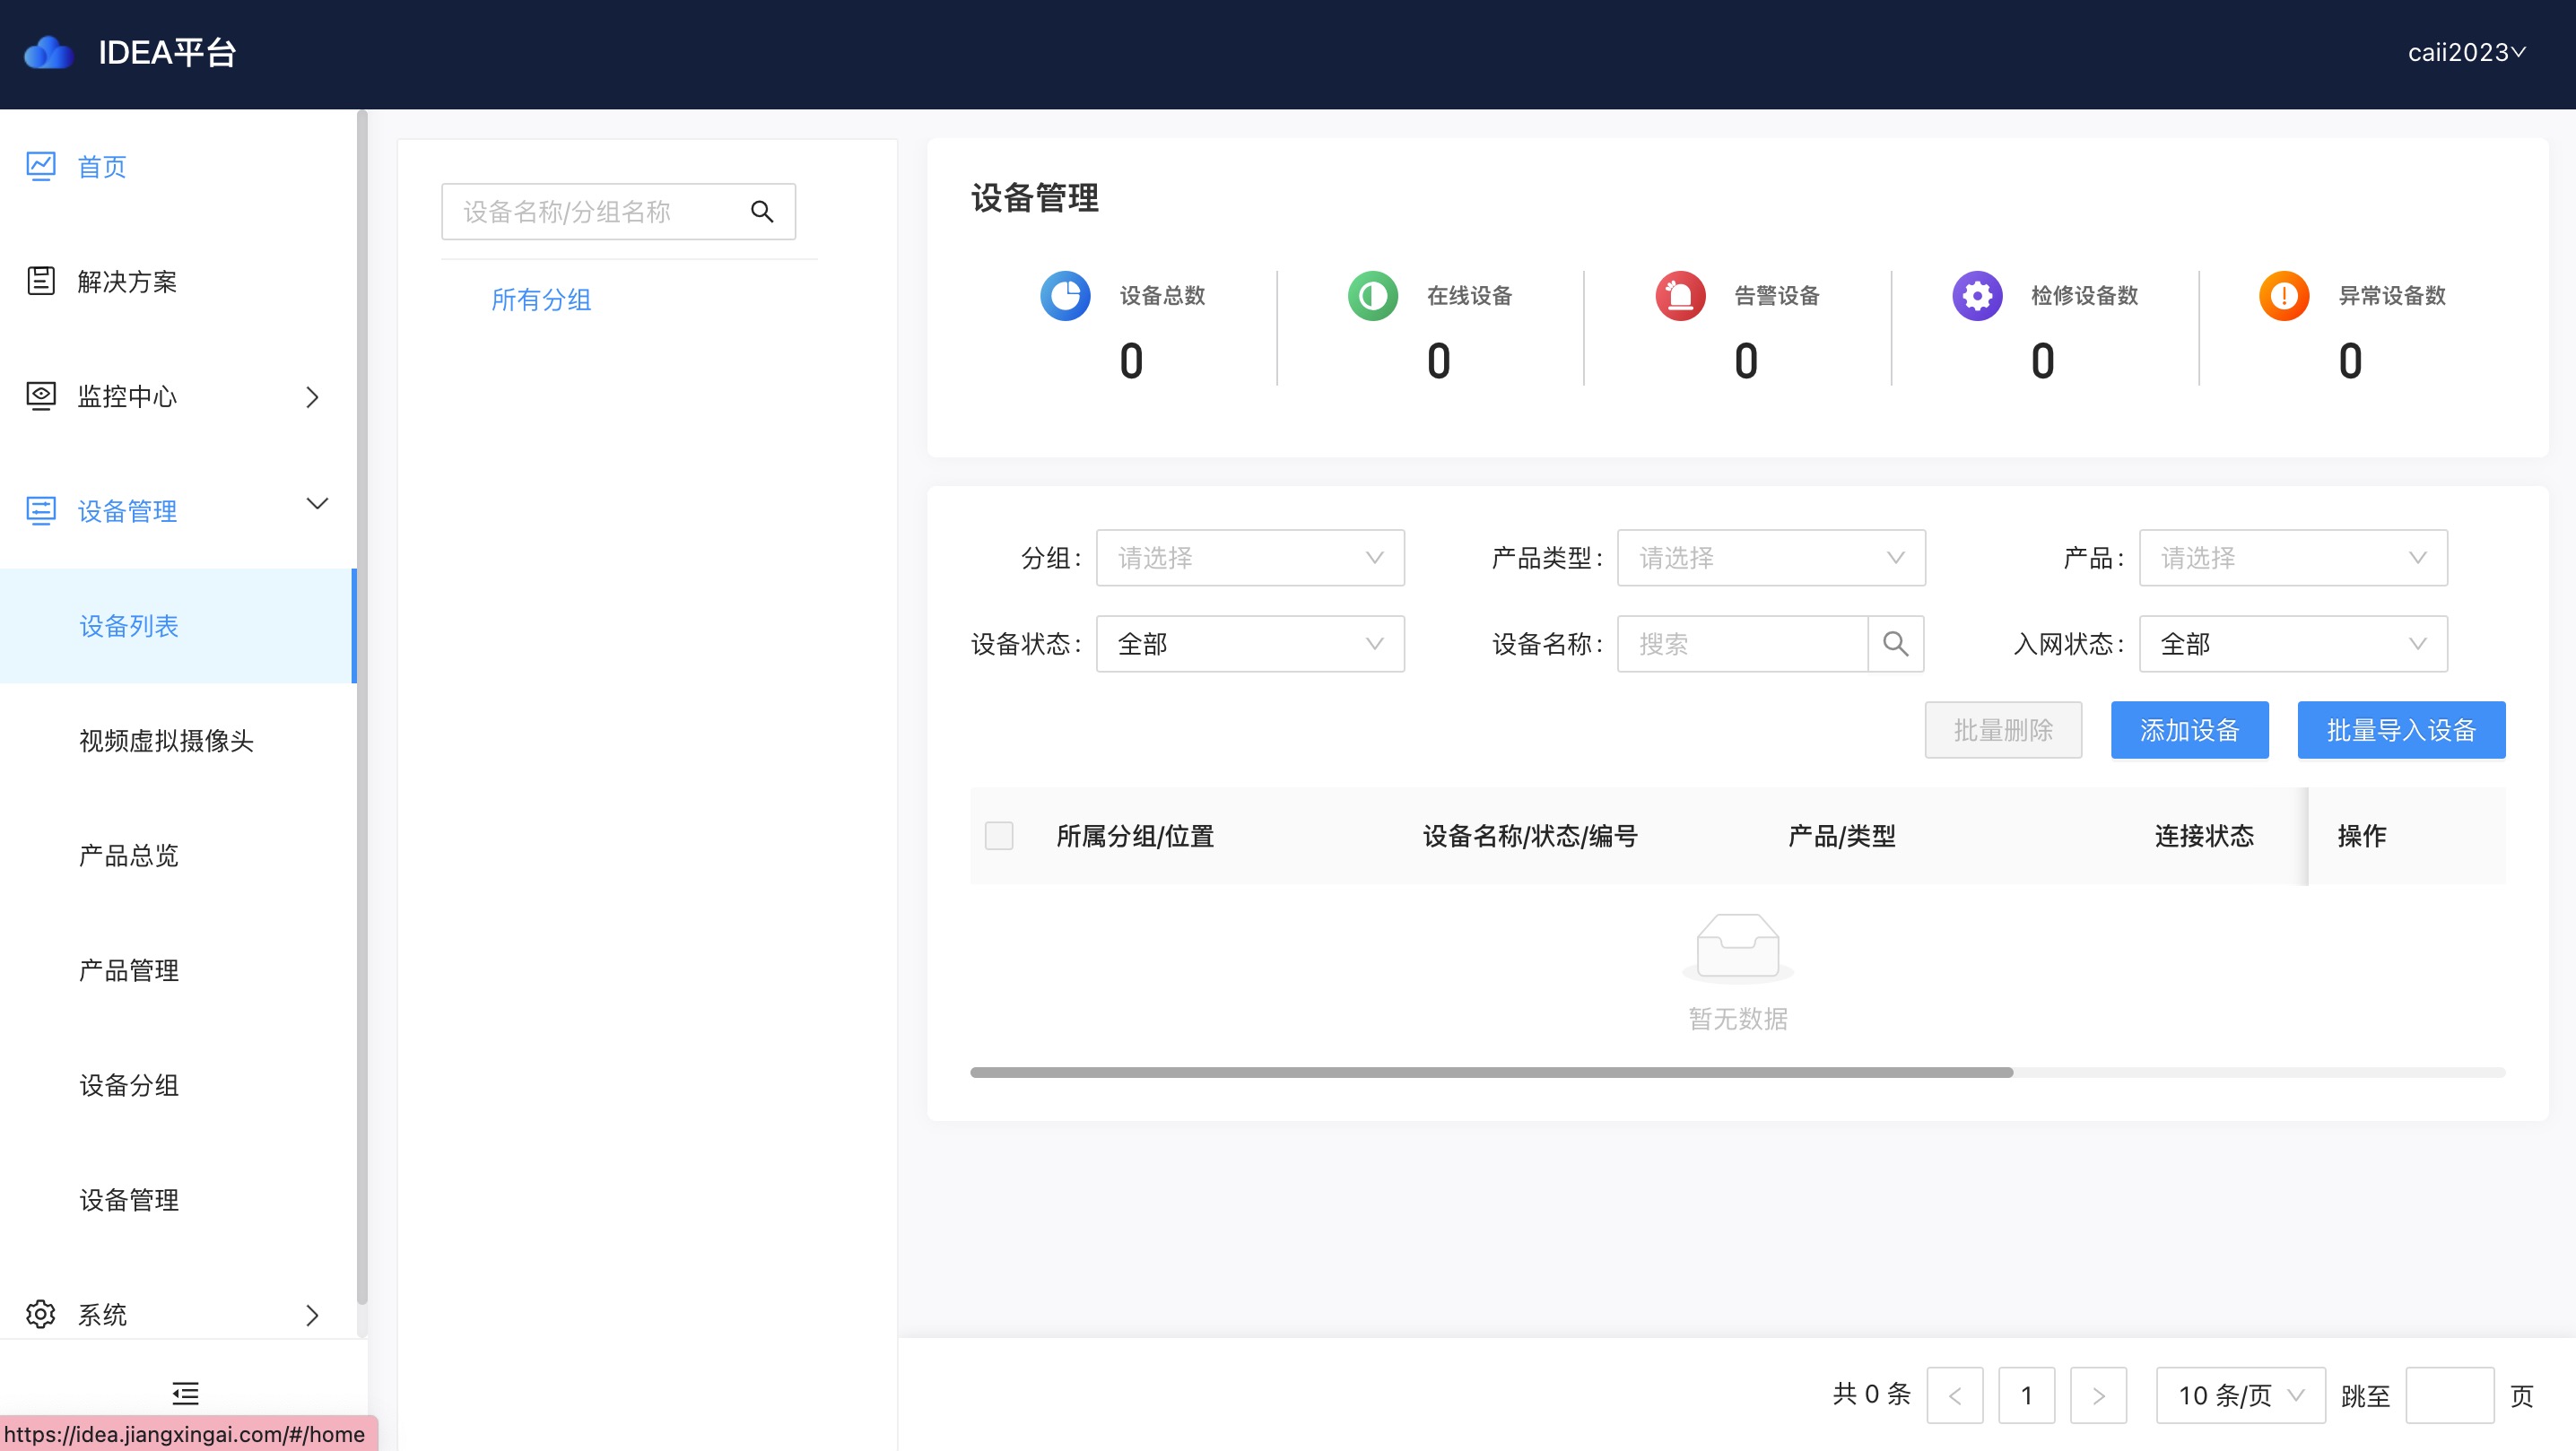Open the 10 条/页 page size dropdown
Viewport: 2576px width, 1451px height.
click(2241, 1395)
